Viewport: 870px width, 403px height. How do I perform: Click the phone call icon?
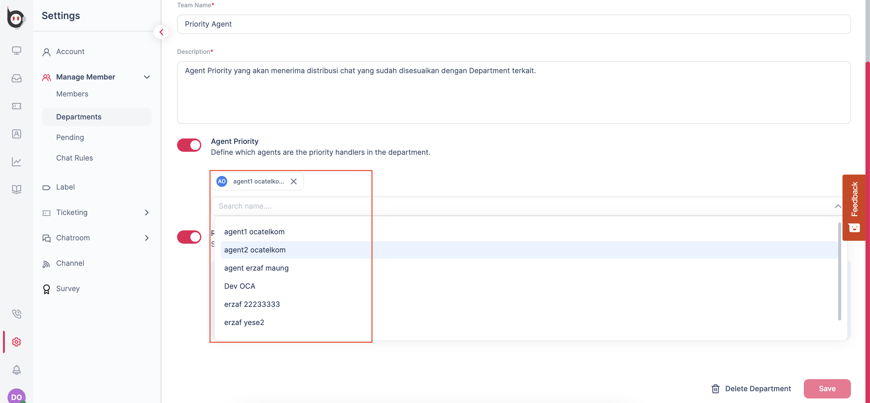click(16, 314)
